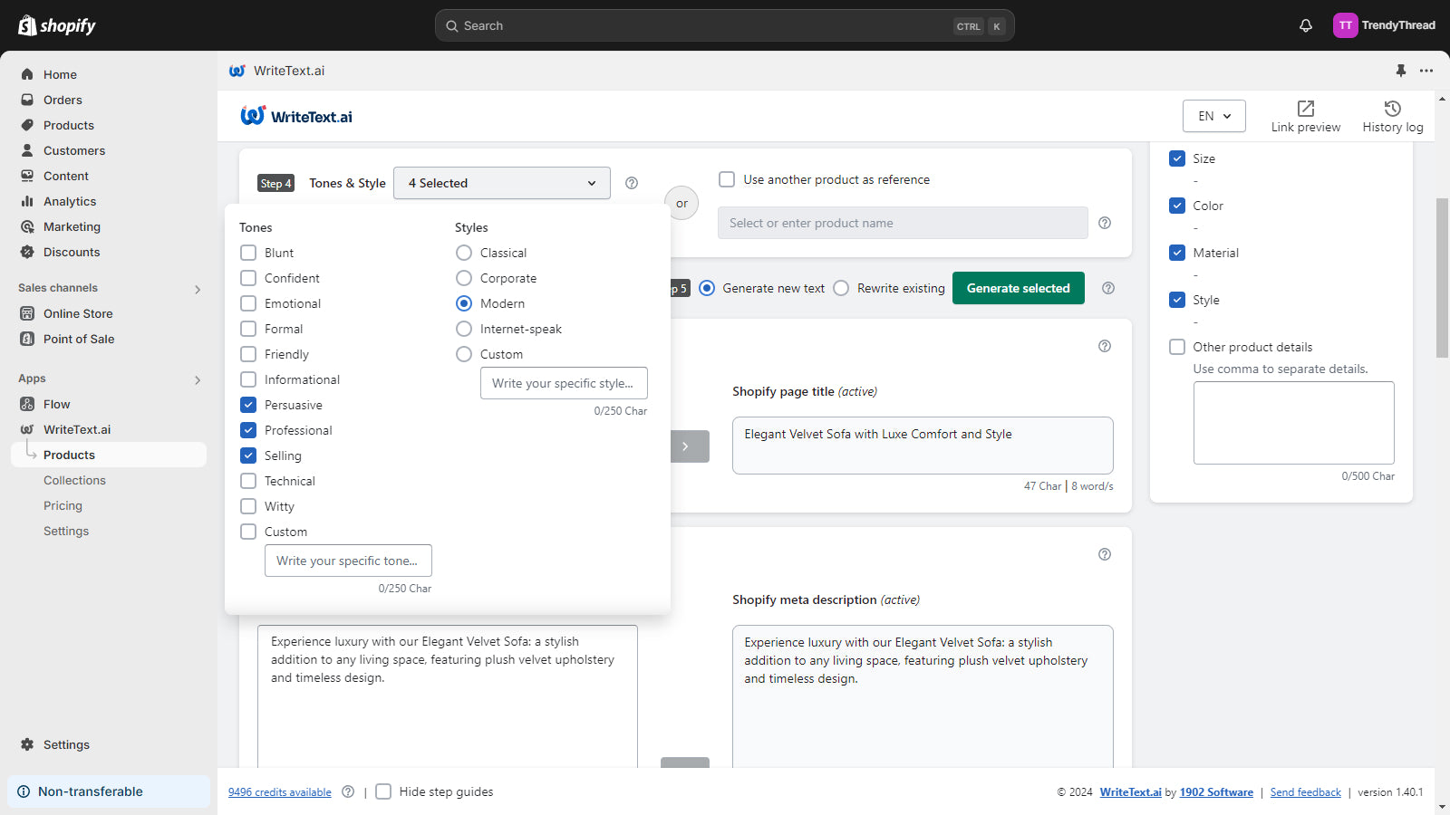This screenshot has width=1450, height=815.
Task: Open WriteText.ai Settings submenu item
Action: [66, 531]
